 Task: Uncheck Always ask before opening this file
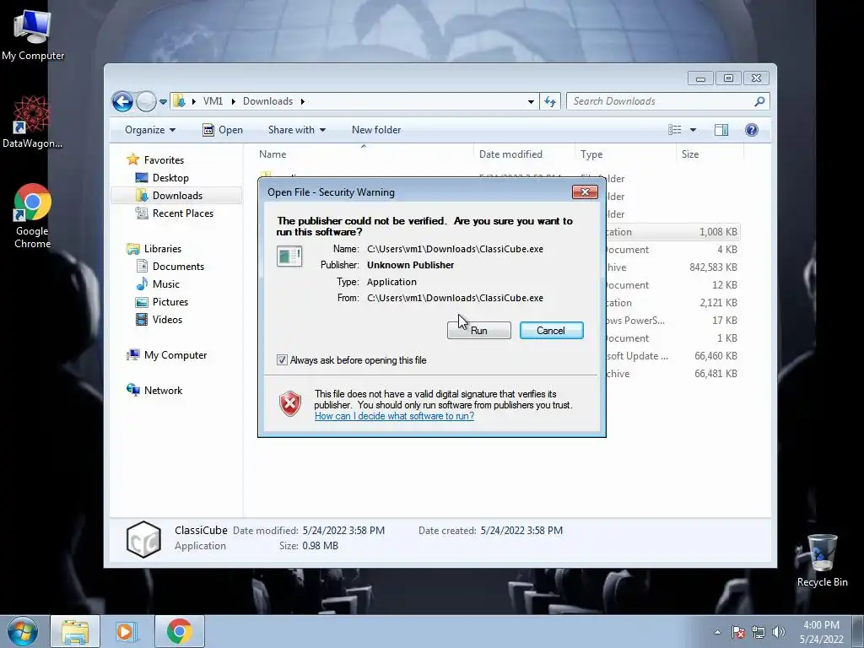coord(282,360)
